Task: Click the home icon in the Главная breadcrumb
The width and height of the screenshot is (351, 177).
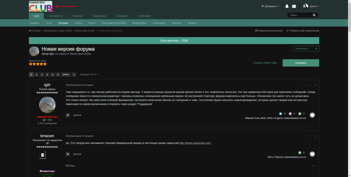Action: coord(30,31)
